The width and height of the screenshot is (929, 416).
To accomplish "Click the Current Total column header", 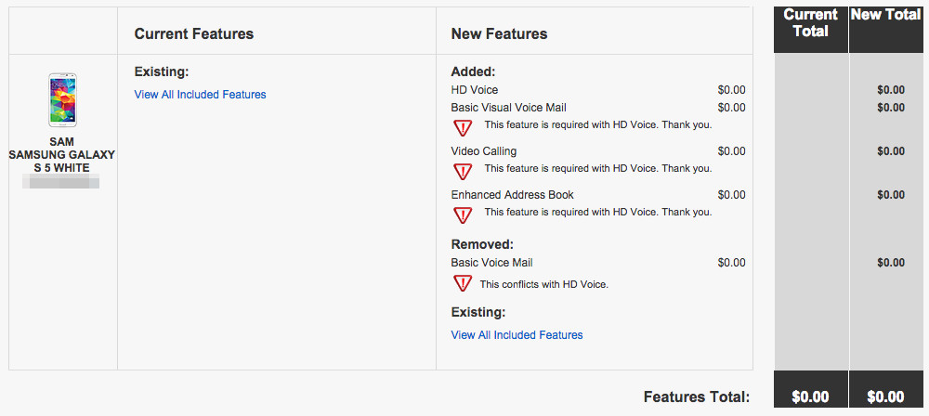I will pos(810,23).
